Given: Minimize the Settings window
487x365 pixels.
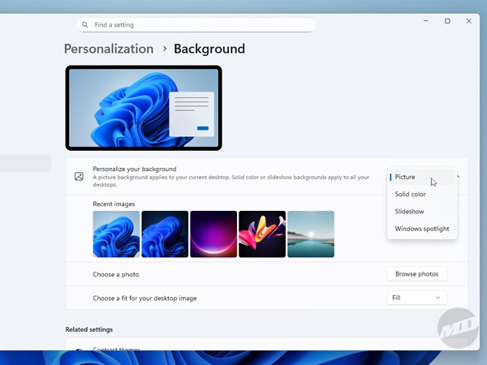Looking at the screenshot, I should coord(425,21).
